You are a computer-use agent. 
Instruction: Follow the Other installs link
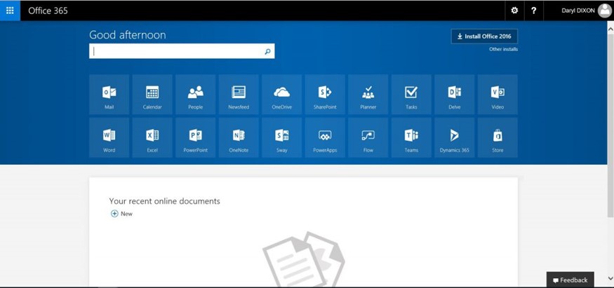[503, 49]
